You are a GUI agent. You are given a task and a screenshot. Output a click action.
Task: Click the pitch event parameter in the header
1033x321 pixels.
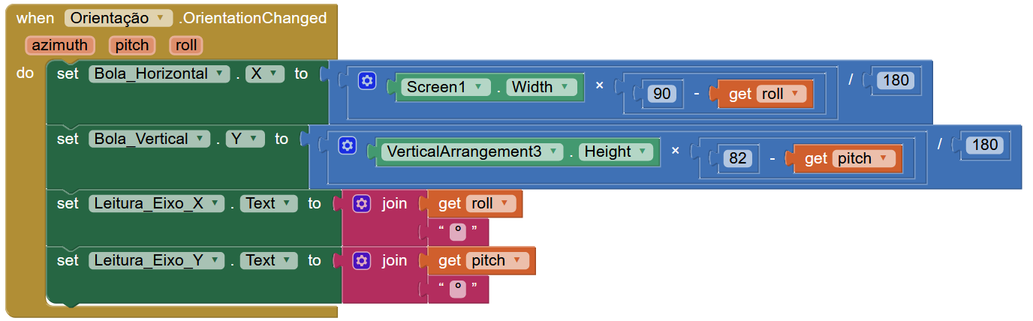point(132,45)
